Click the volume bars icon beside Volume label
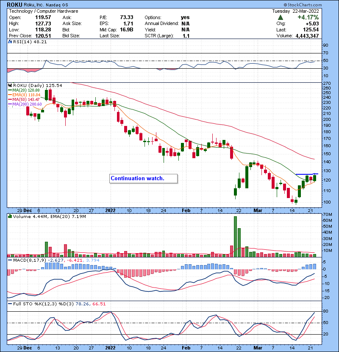This screenshot has width=339, height=352. pyautogui.click(x=10, y=216)
